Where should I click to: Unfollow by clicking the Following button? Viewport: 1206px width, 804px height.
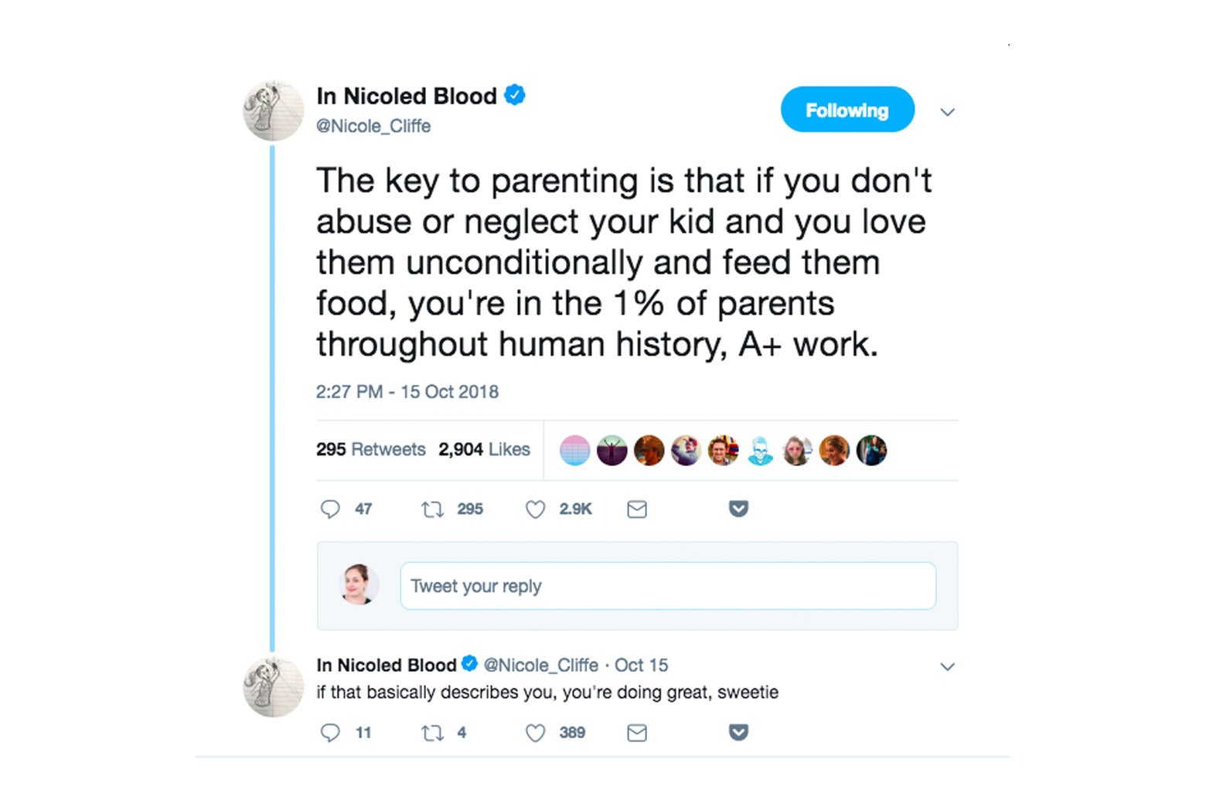[x=847, y=109]
